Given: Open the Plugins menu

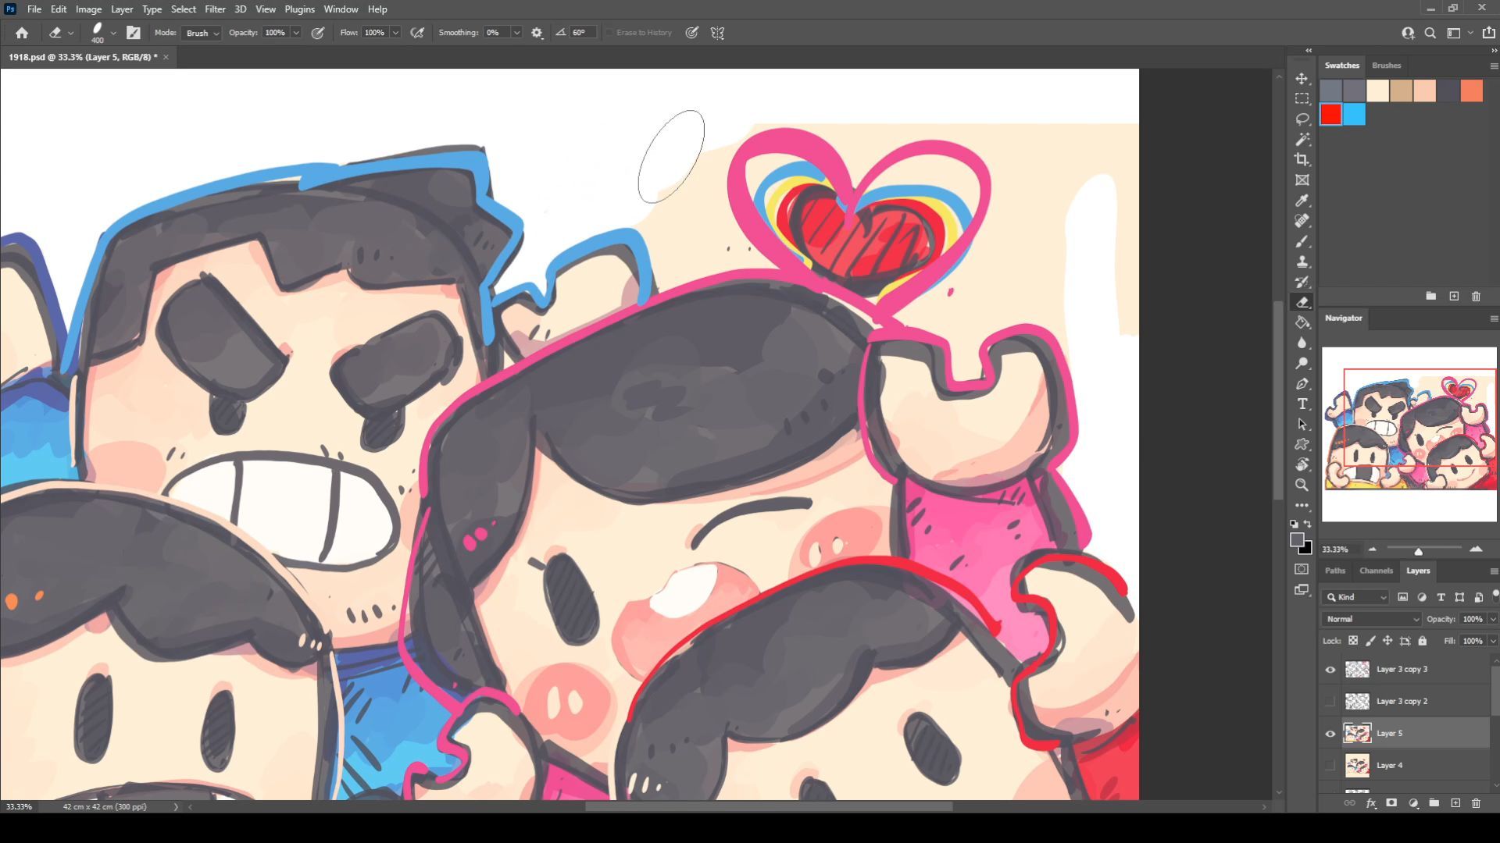Looking at the screenshot, I should click(299, 9).
